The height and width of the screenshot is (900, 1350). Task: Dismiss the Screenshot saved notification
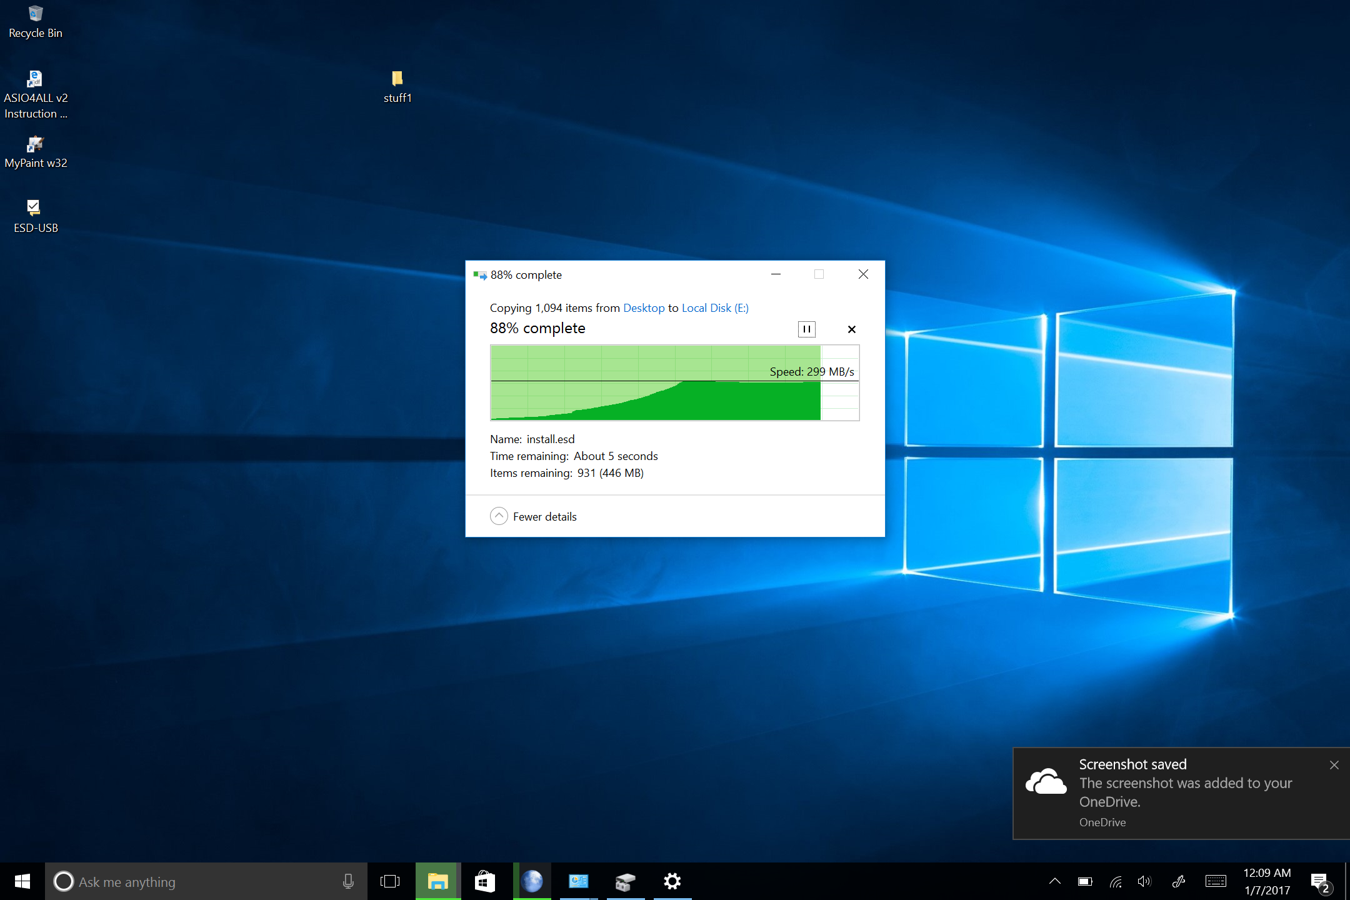point(1334,764)
